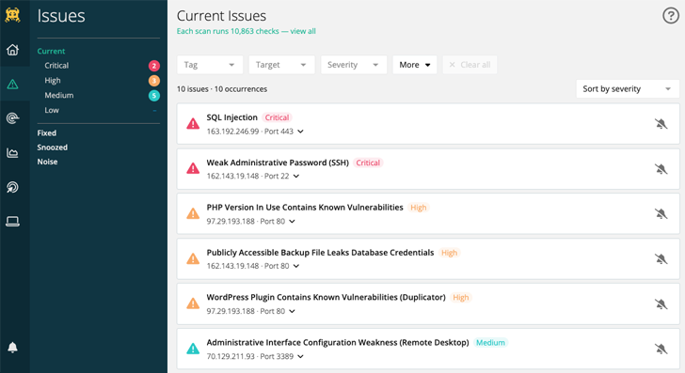
Task: Expand occurrences for 162.143.19.148 Port 22
Action: (296, 177)
